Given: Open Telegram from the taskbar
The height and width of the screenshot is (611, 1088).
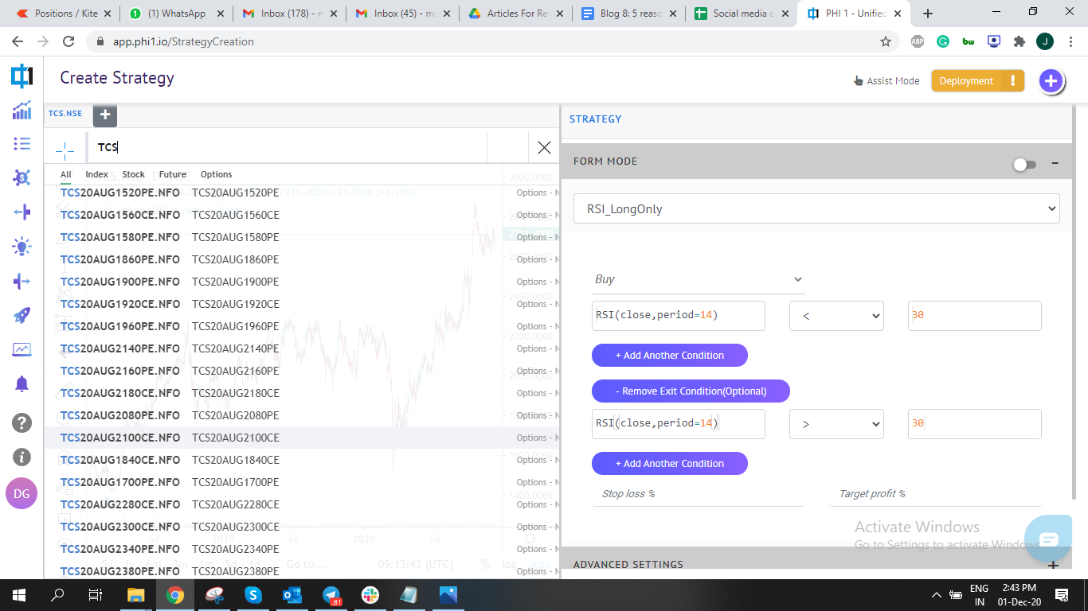Looking at the screenshot, I should coord(332,595).
